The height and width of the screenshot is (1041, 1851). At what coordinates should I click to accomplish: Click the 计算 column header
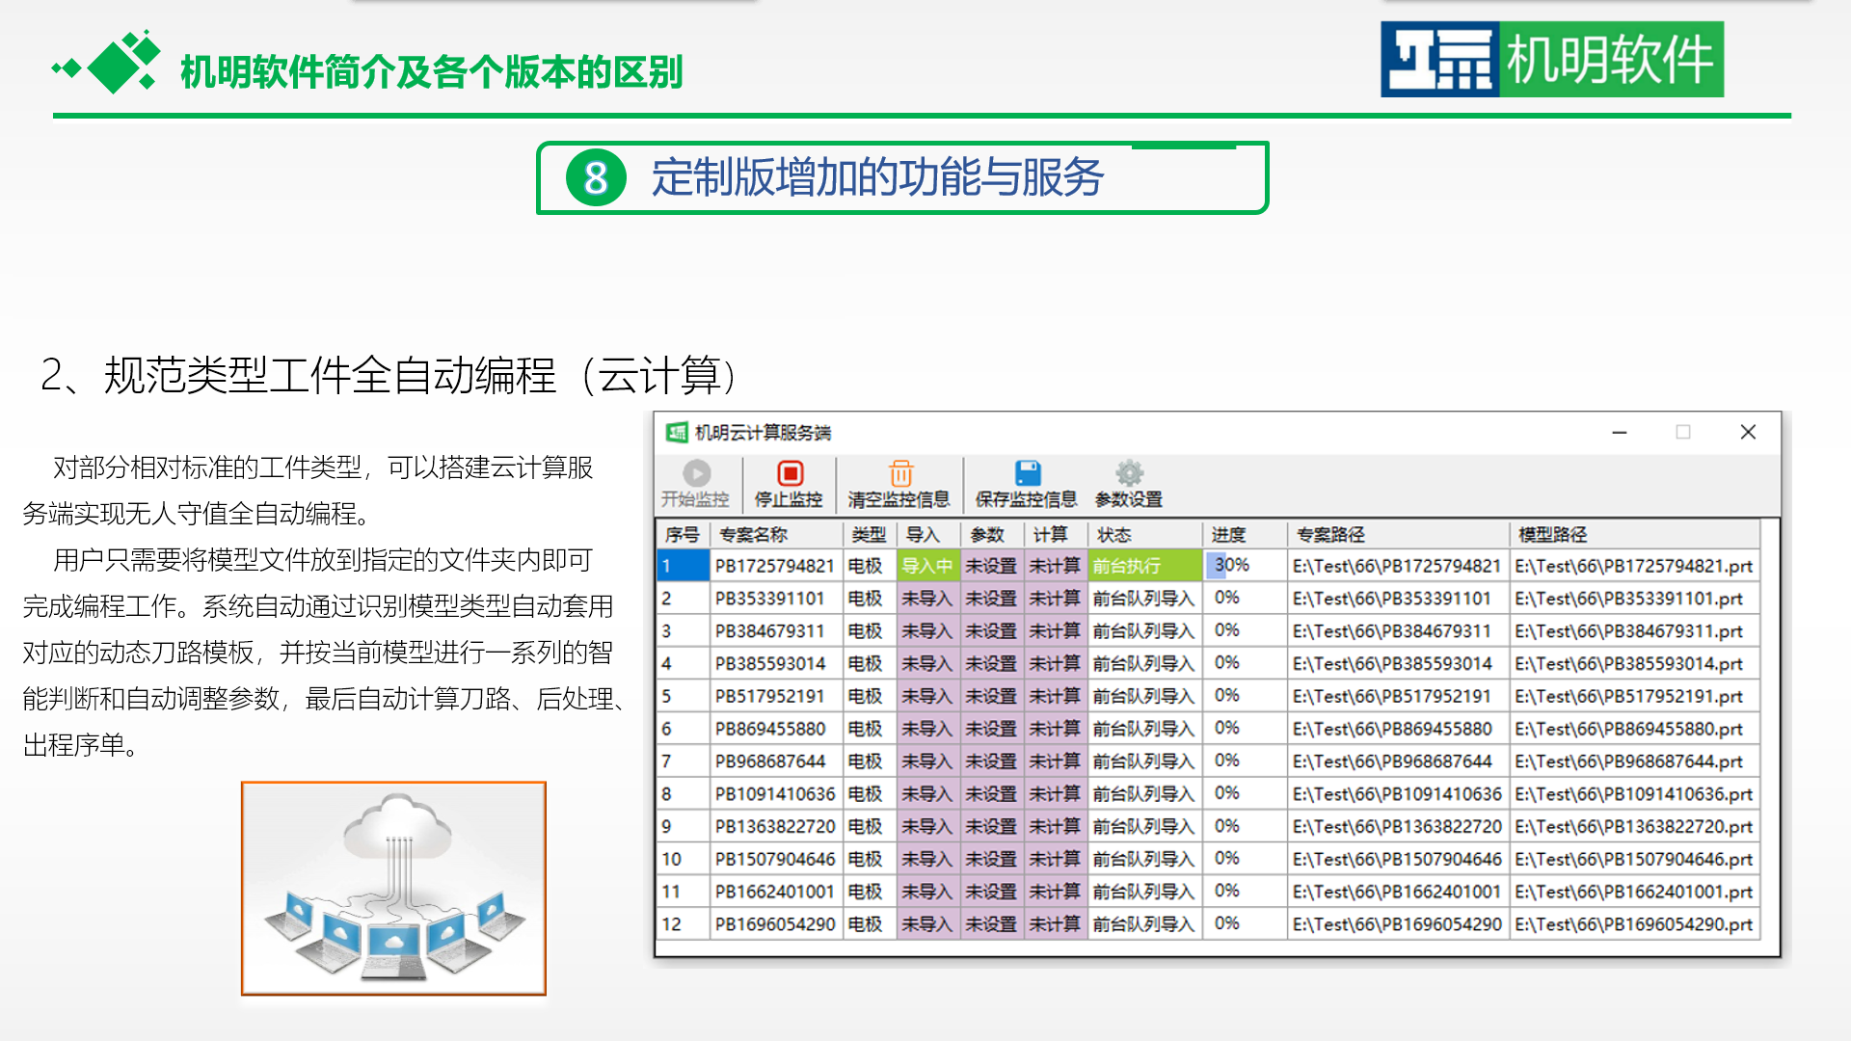coord(1055,535)
